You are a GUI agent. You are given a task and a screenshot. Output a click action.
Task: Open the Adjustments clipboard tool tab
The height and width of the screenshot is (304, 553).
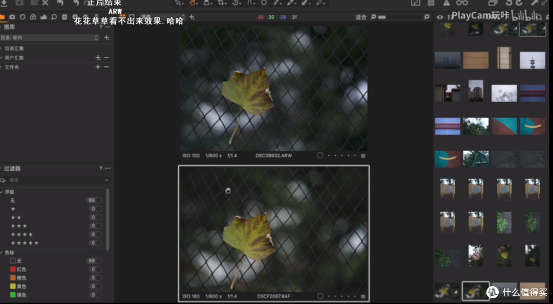[65, 17]
